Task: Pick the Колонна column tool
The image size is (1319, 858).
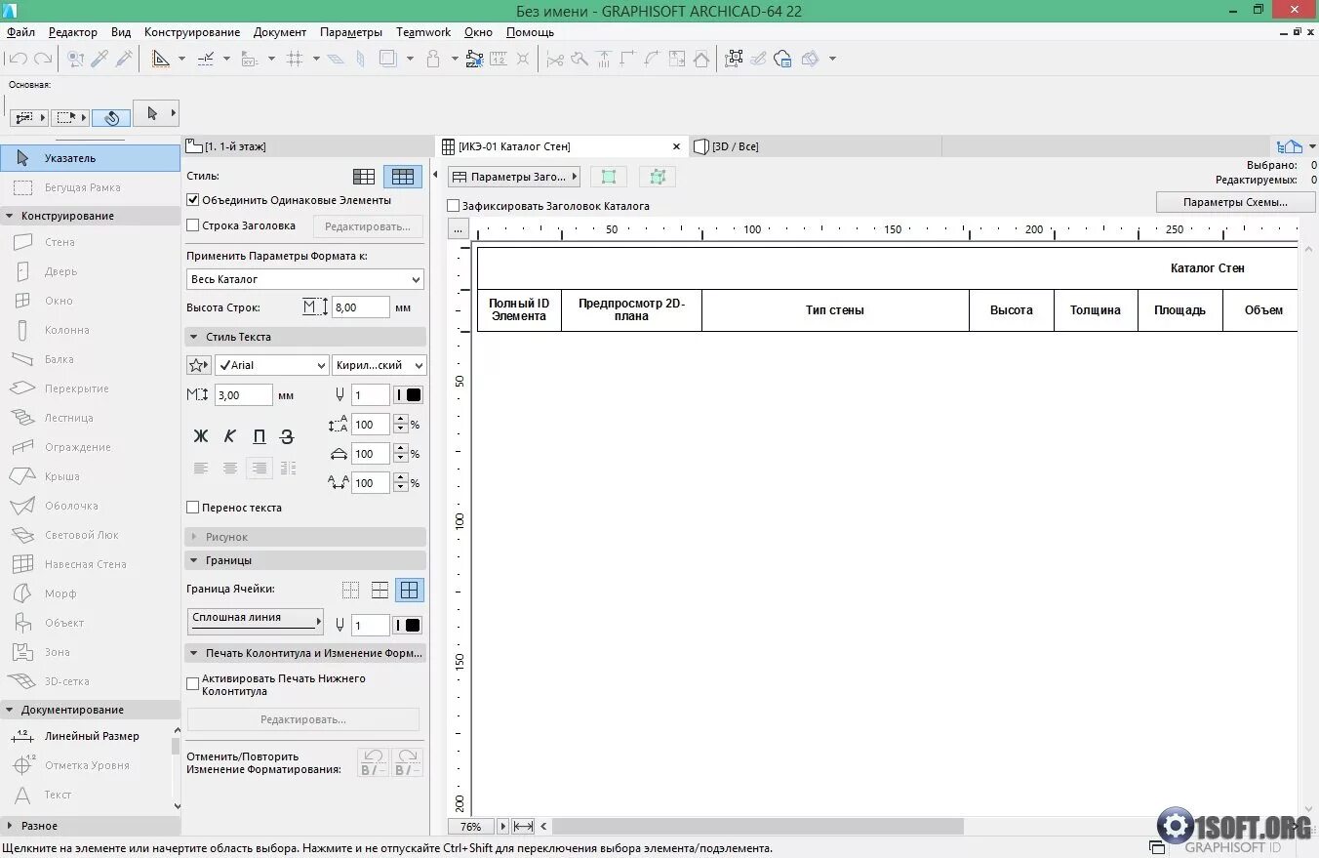Action: pyautogui.click(x=90, y=330)
